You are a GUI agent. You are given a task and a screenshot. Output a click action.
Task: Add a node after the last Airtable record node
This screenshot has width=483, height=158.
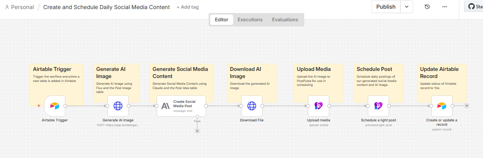(x=467, y=106)
